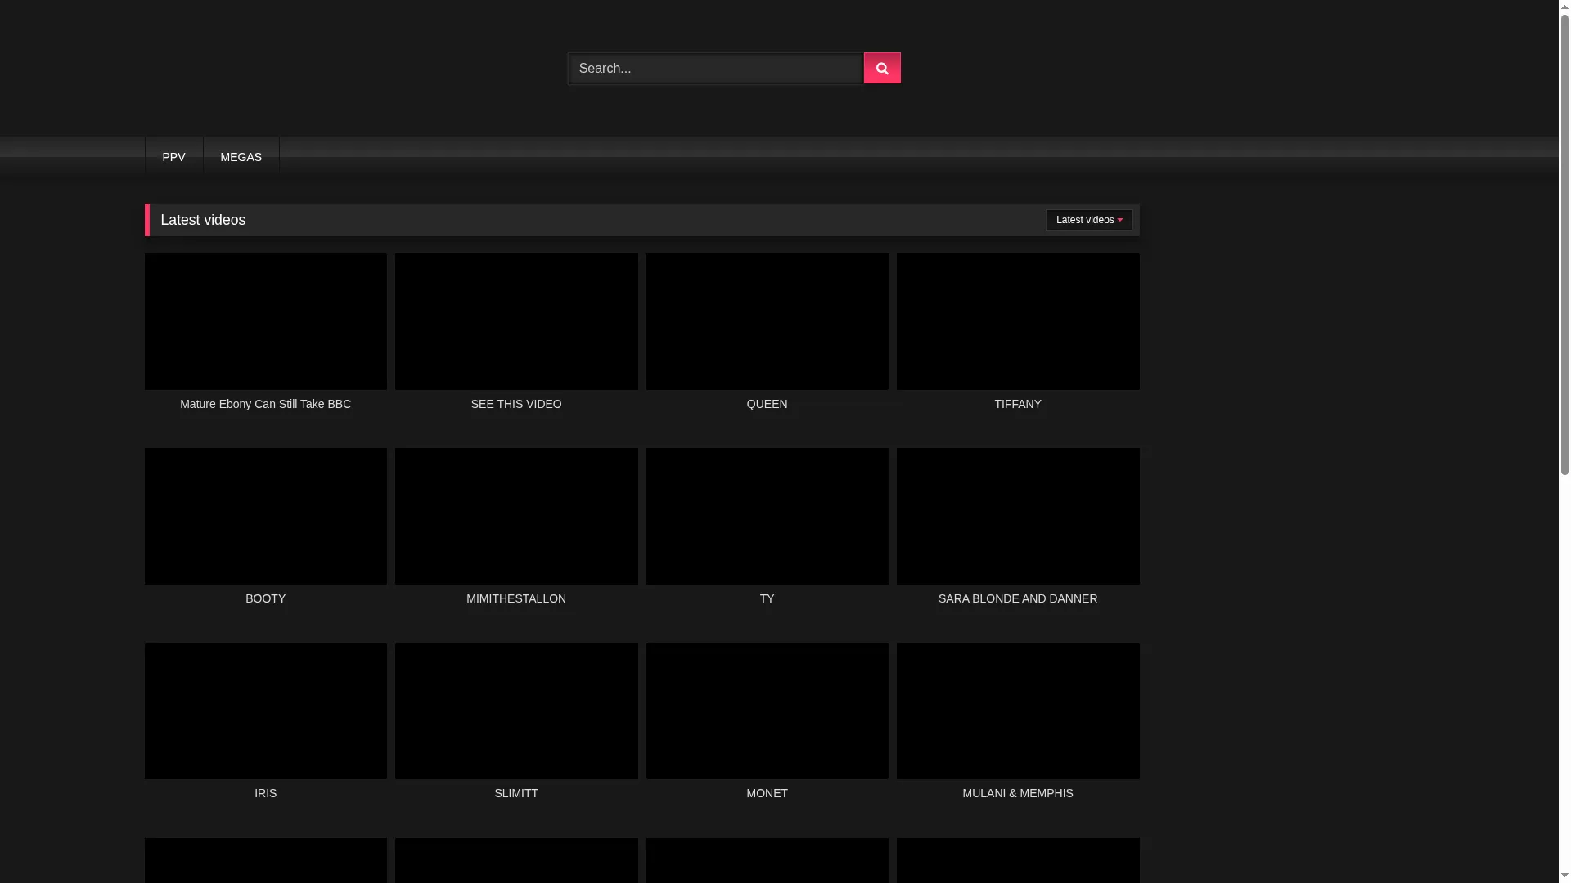This screenshot has width=1571, height=883.
Task: Open the SARA BLONDE AND DANNER thumbnail
Action: [x=1018, y=516]
